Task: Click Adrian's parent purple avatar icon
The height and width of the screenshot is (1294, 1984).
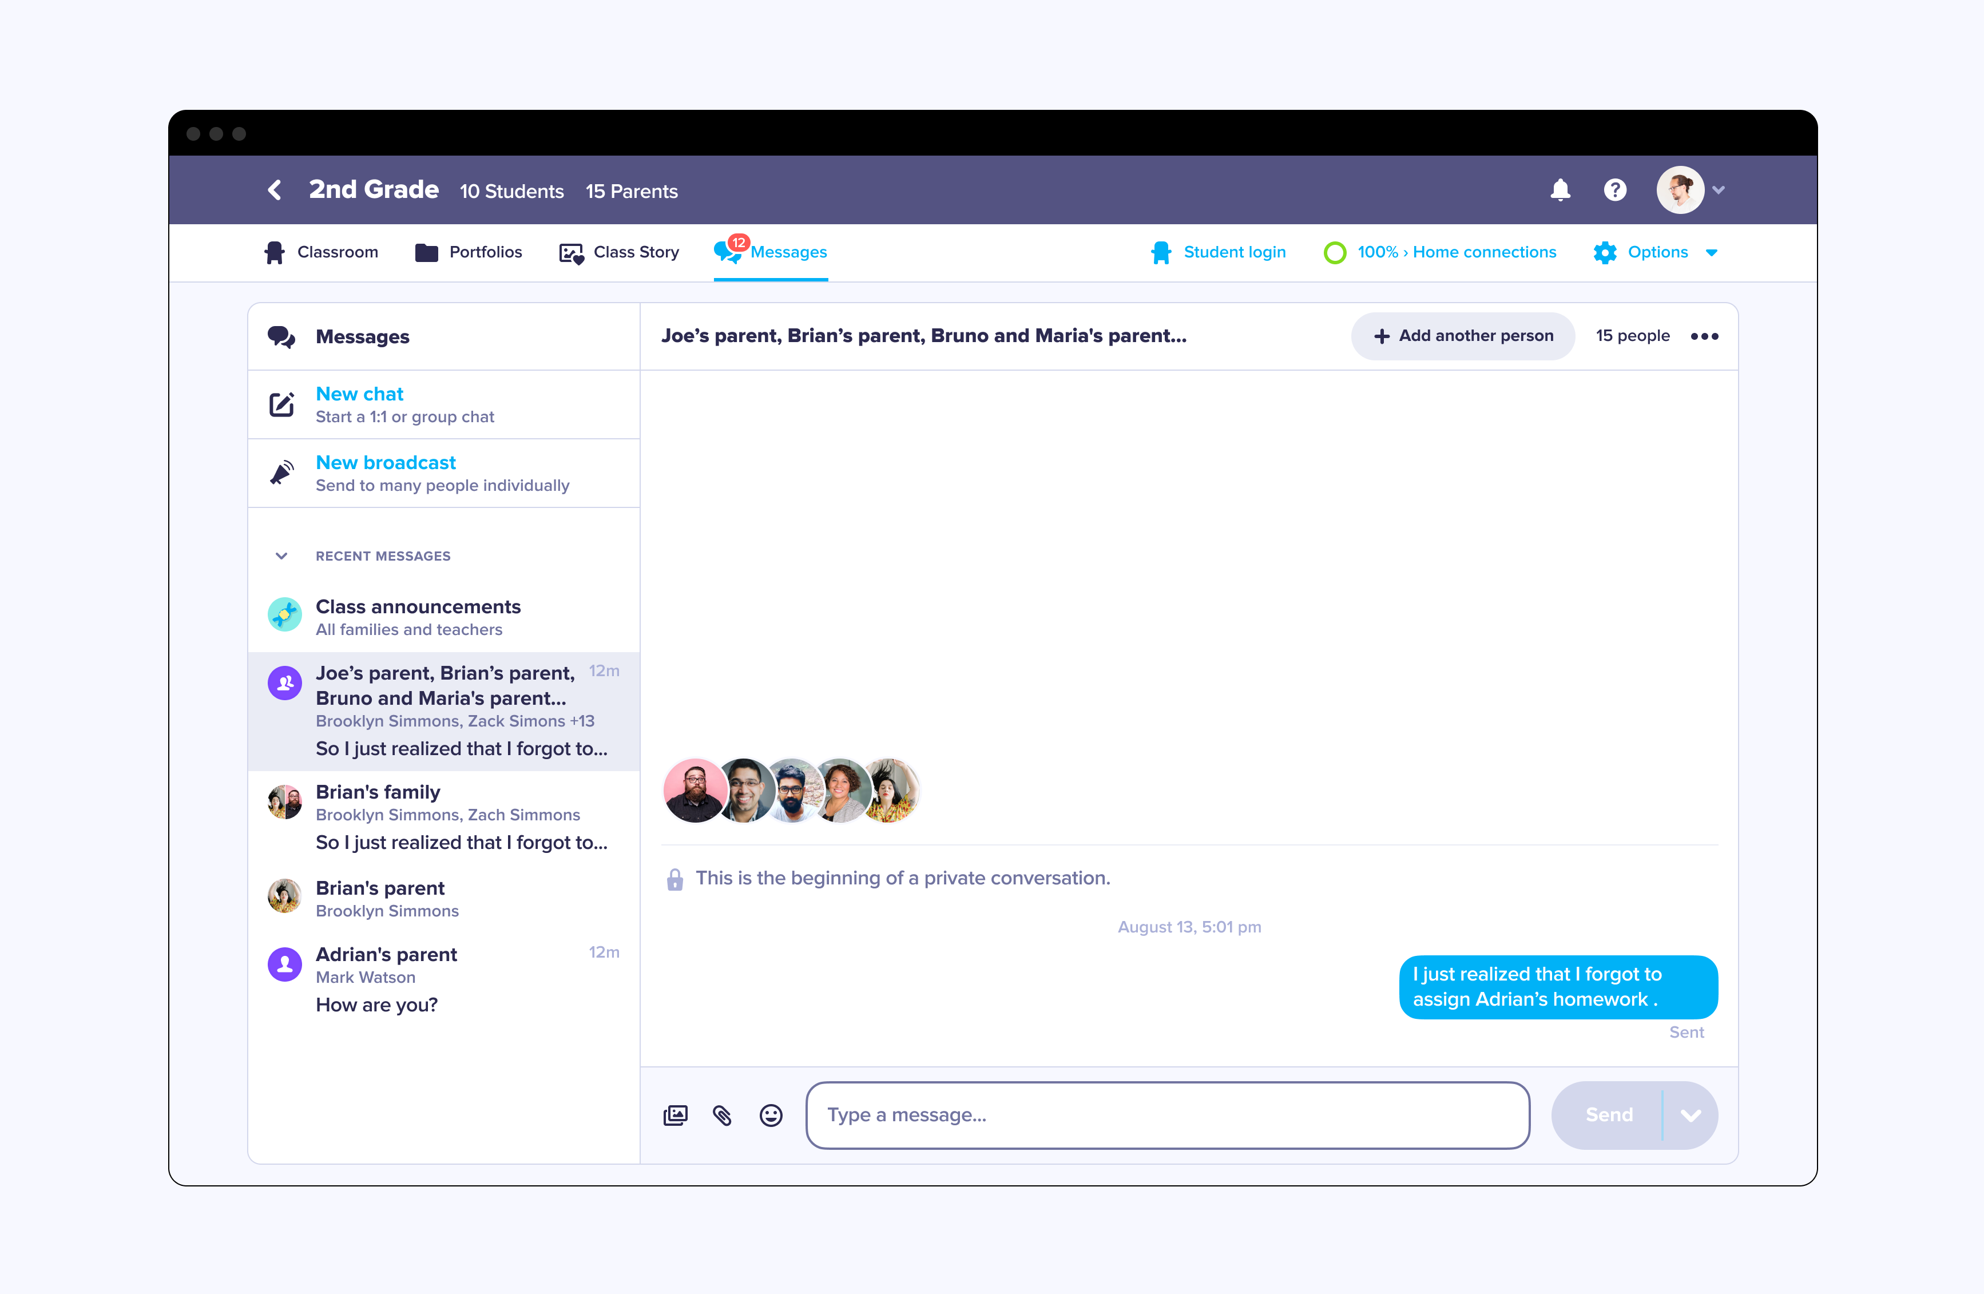Action: coord(284,964)
